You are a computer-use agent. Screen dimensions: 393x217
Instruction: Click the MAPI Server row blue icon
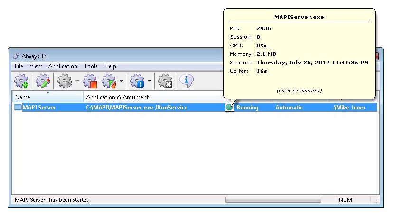[18, 108]
